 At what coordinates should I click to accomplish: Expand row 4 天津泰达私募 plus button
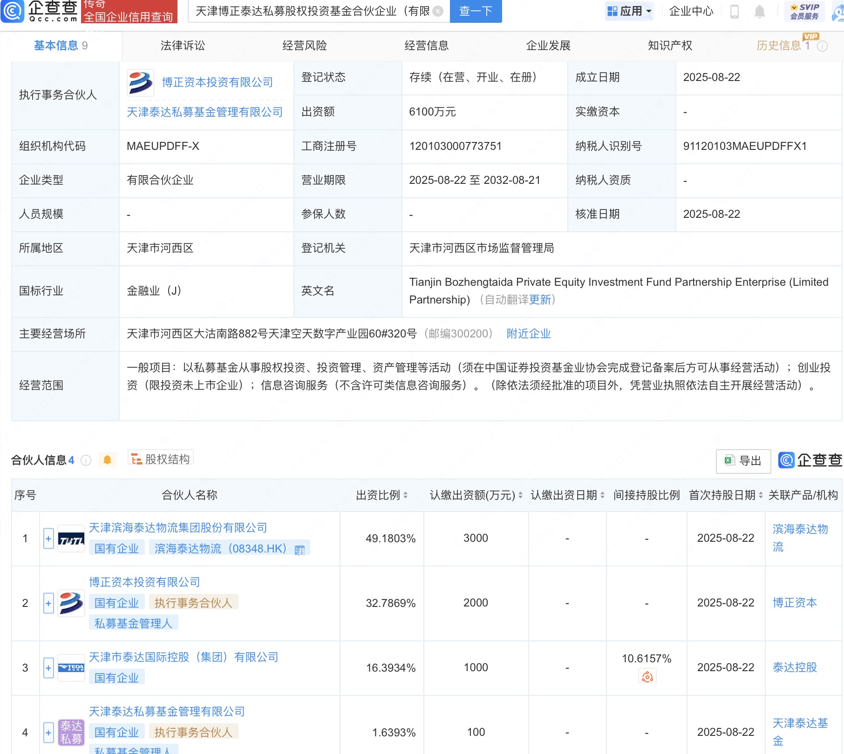[x=48, y=733]
